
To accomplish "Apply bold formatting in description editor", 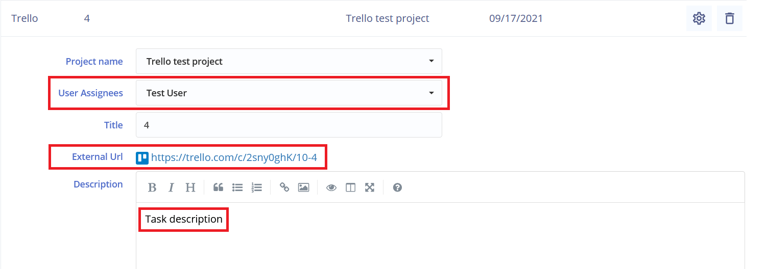I will (x=152, y=187).
